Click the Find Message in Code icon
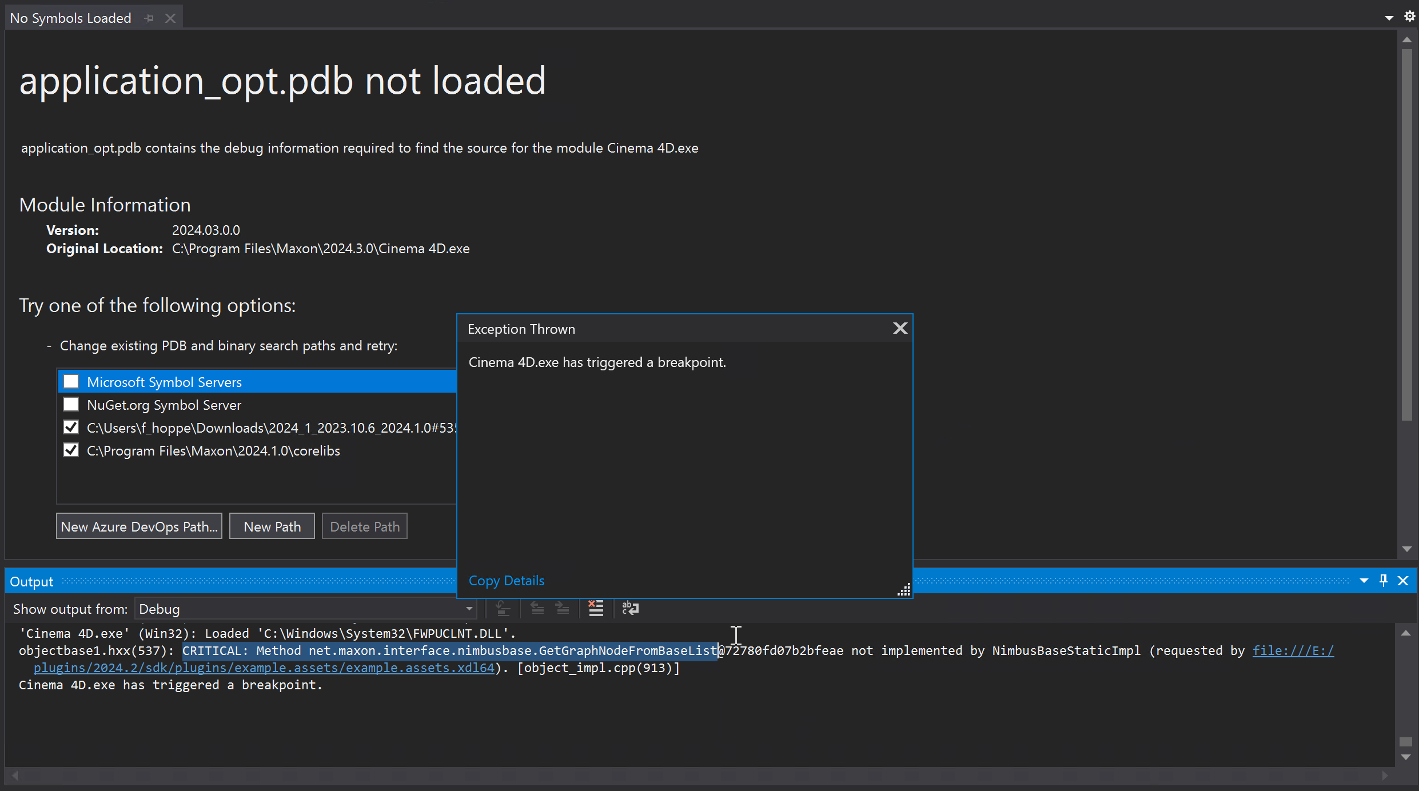The image size is (1419, 791). 503,608
